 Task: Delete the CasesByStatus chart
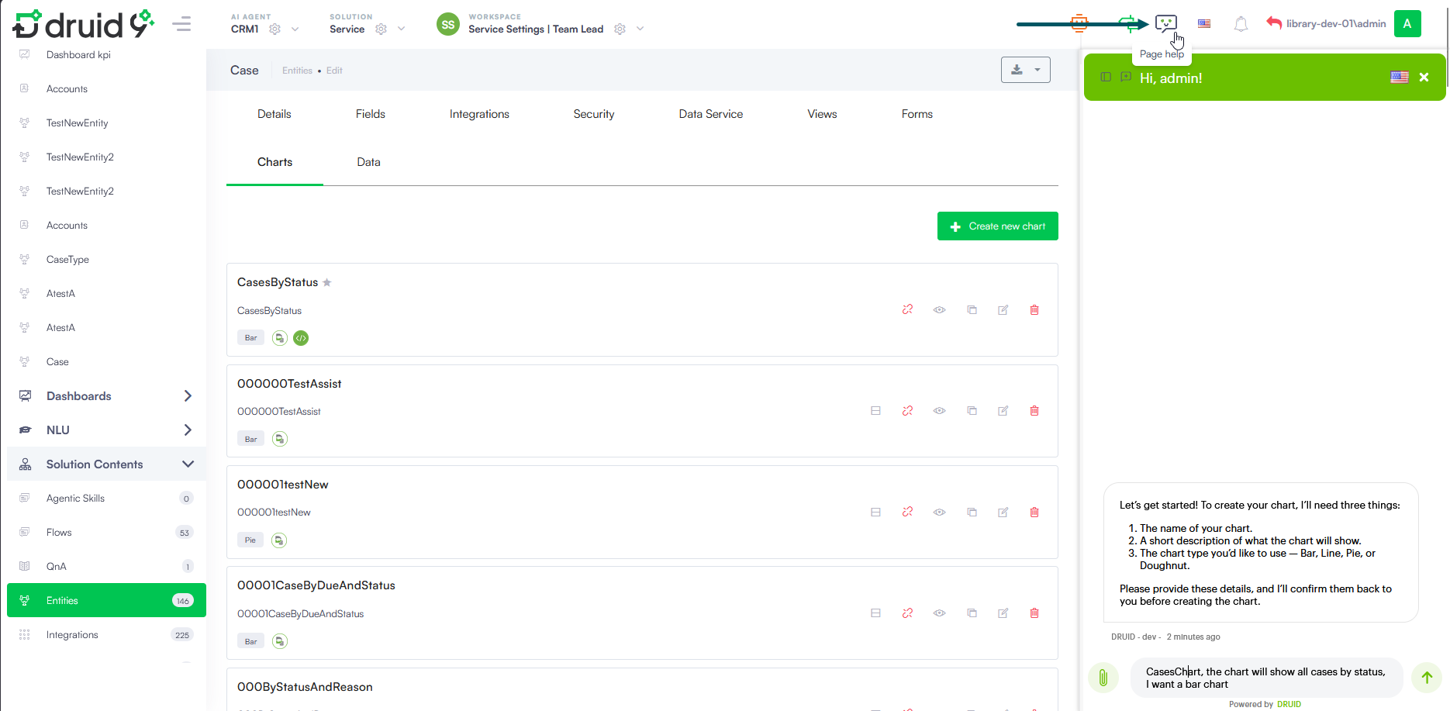[1034, 310]
